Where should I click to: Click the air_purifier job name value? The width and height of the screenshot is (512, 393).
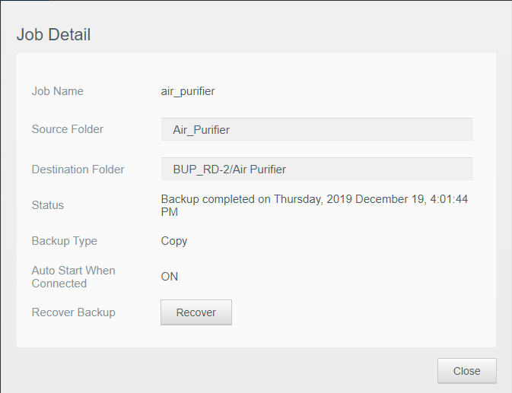click(x=188, y=91)
